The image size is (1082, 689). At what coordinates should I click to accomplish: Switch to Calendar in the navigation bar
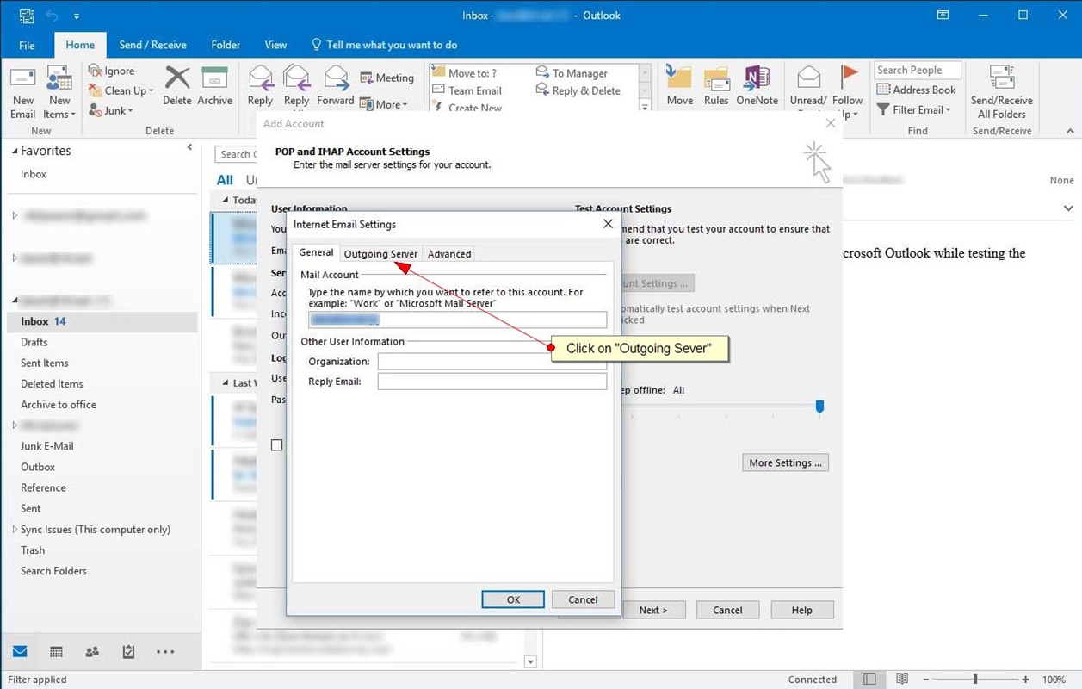tap(56, 652)
